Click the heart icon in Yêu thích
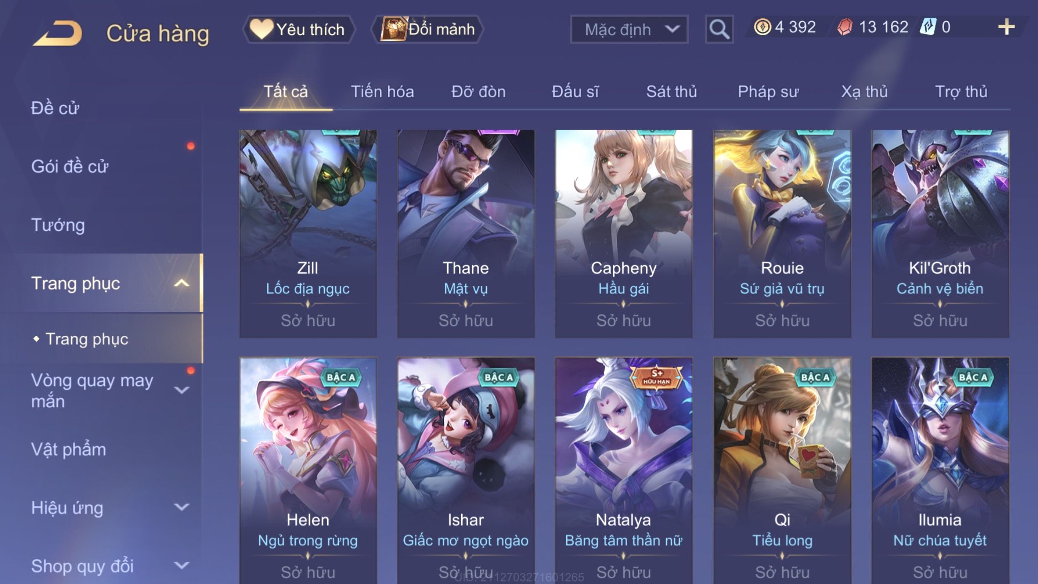 click(x=261, y=28)
